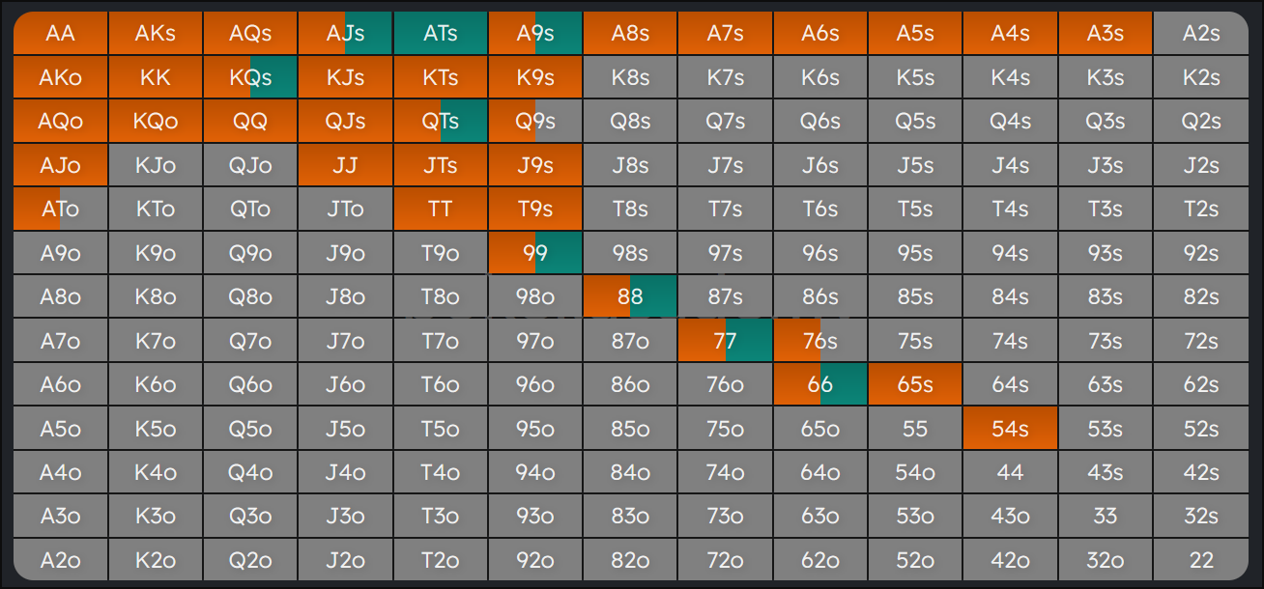1264x589 pixels.
Task: Select the AA hand cell
Action: tap(60, 33)
